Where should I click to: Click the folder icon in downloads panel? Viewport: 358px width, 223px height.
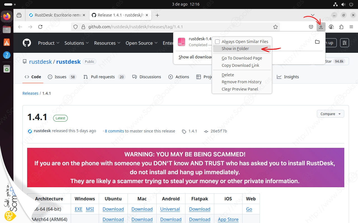point(317,42)
